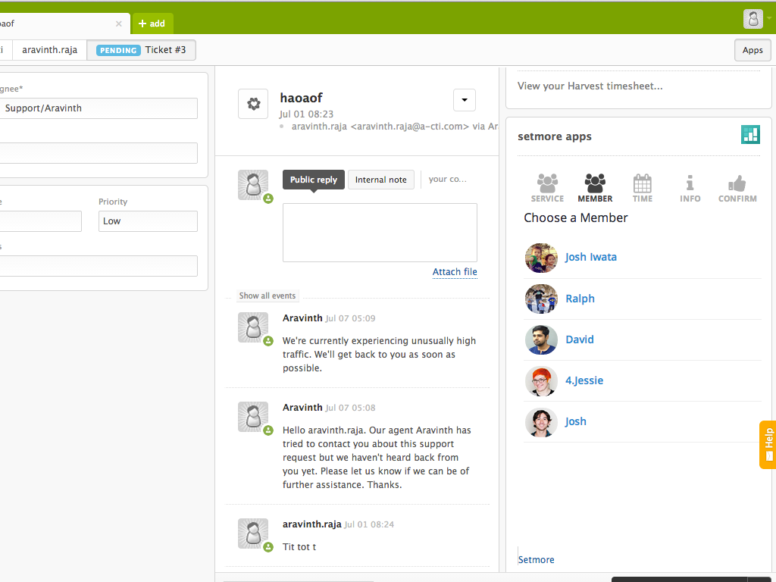Select the MEMBER icon in setmore apps

(595, 182)
